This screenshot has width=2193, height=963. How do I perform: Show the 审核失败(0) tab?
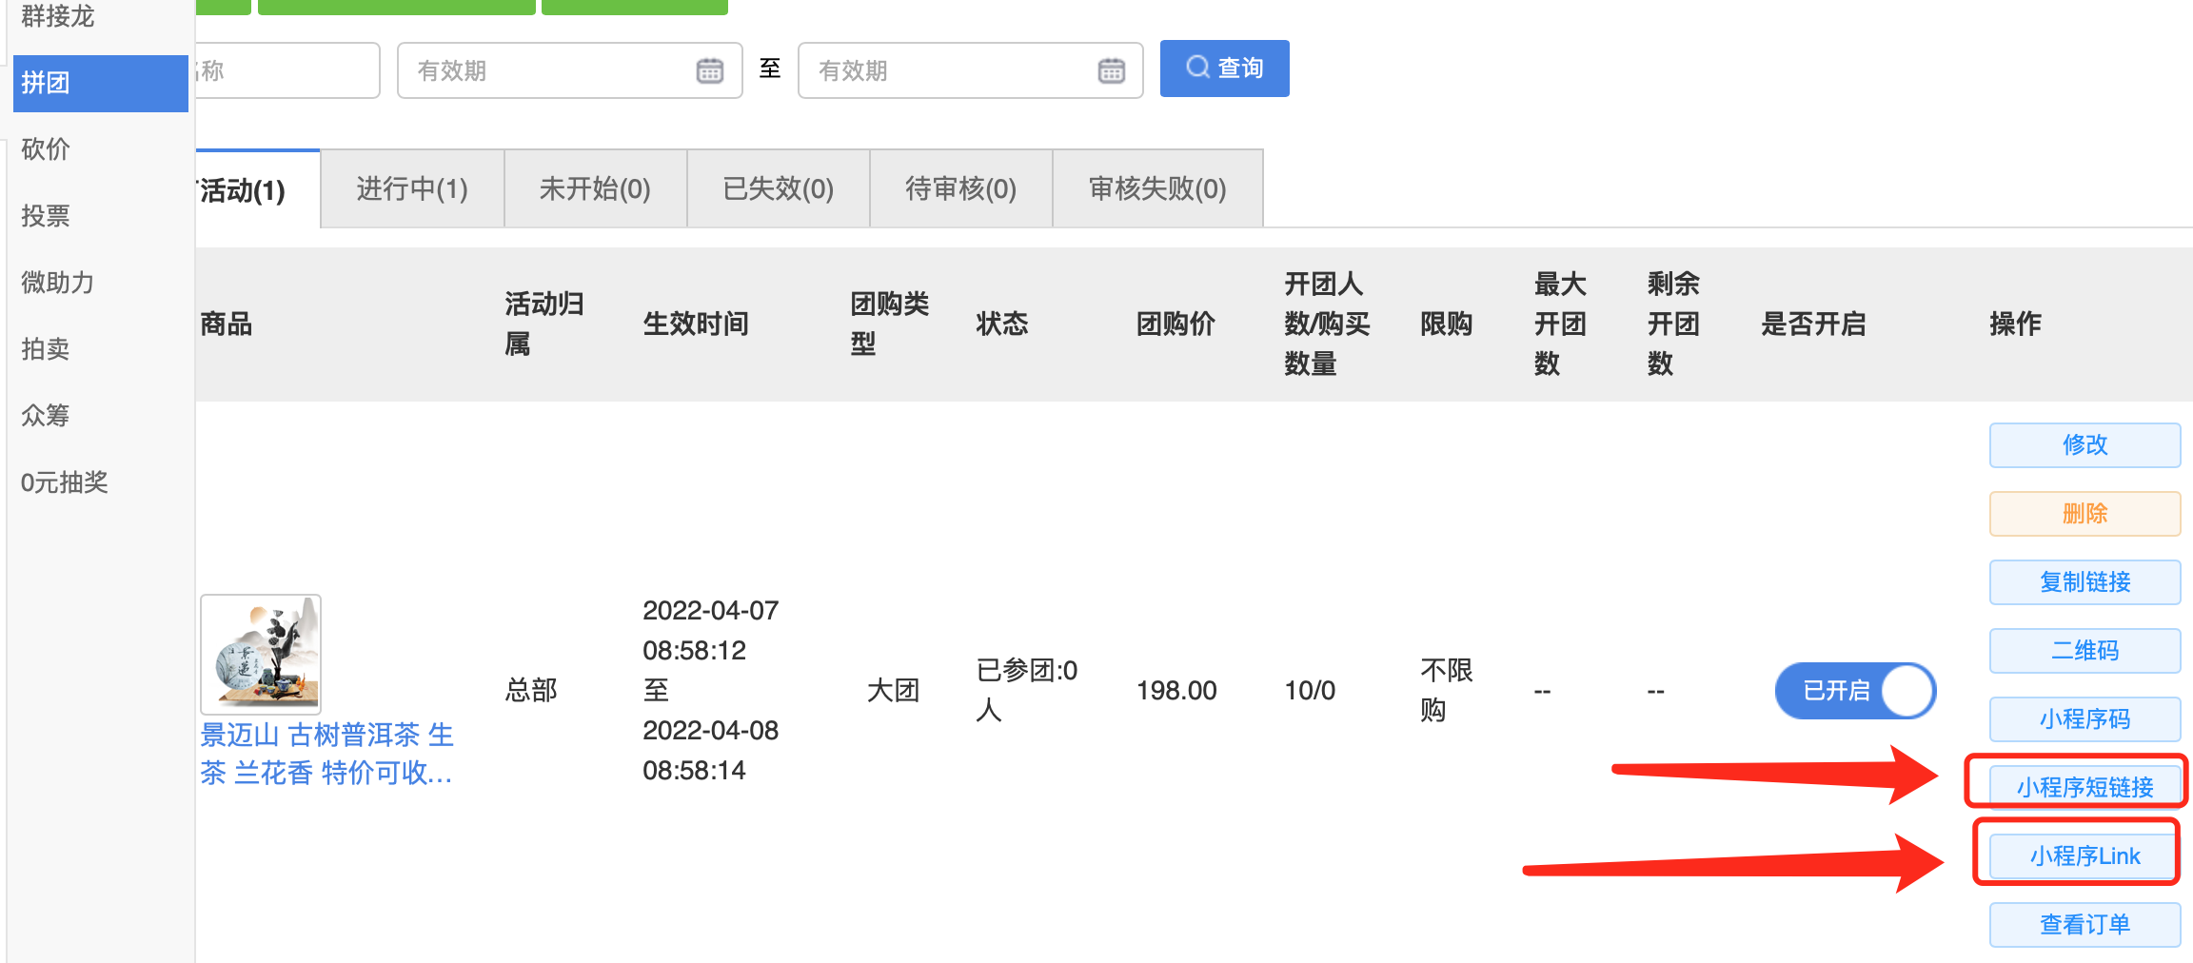(x=1157, y=188)
